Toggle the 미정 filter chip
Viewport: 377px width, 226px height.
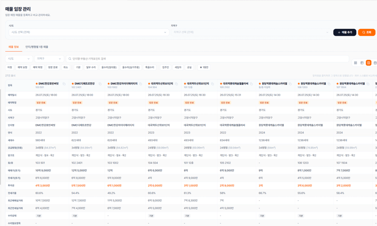click(10, 67)
